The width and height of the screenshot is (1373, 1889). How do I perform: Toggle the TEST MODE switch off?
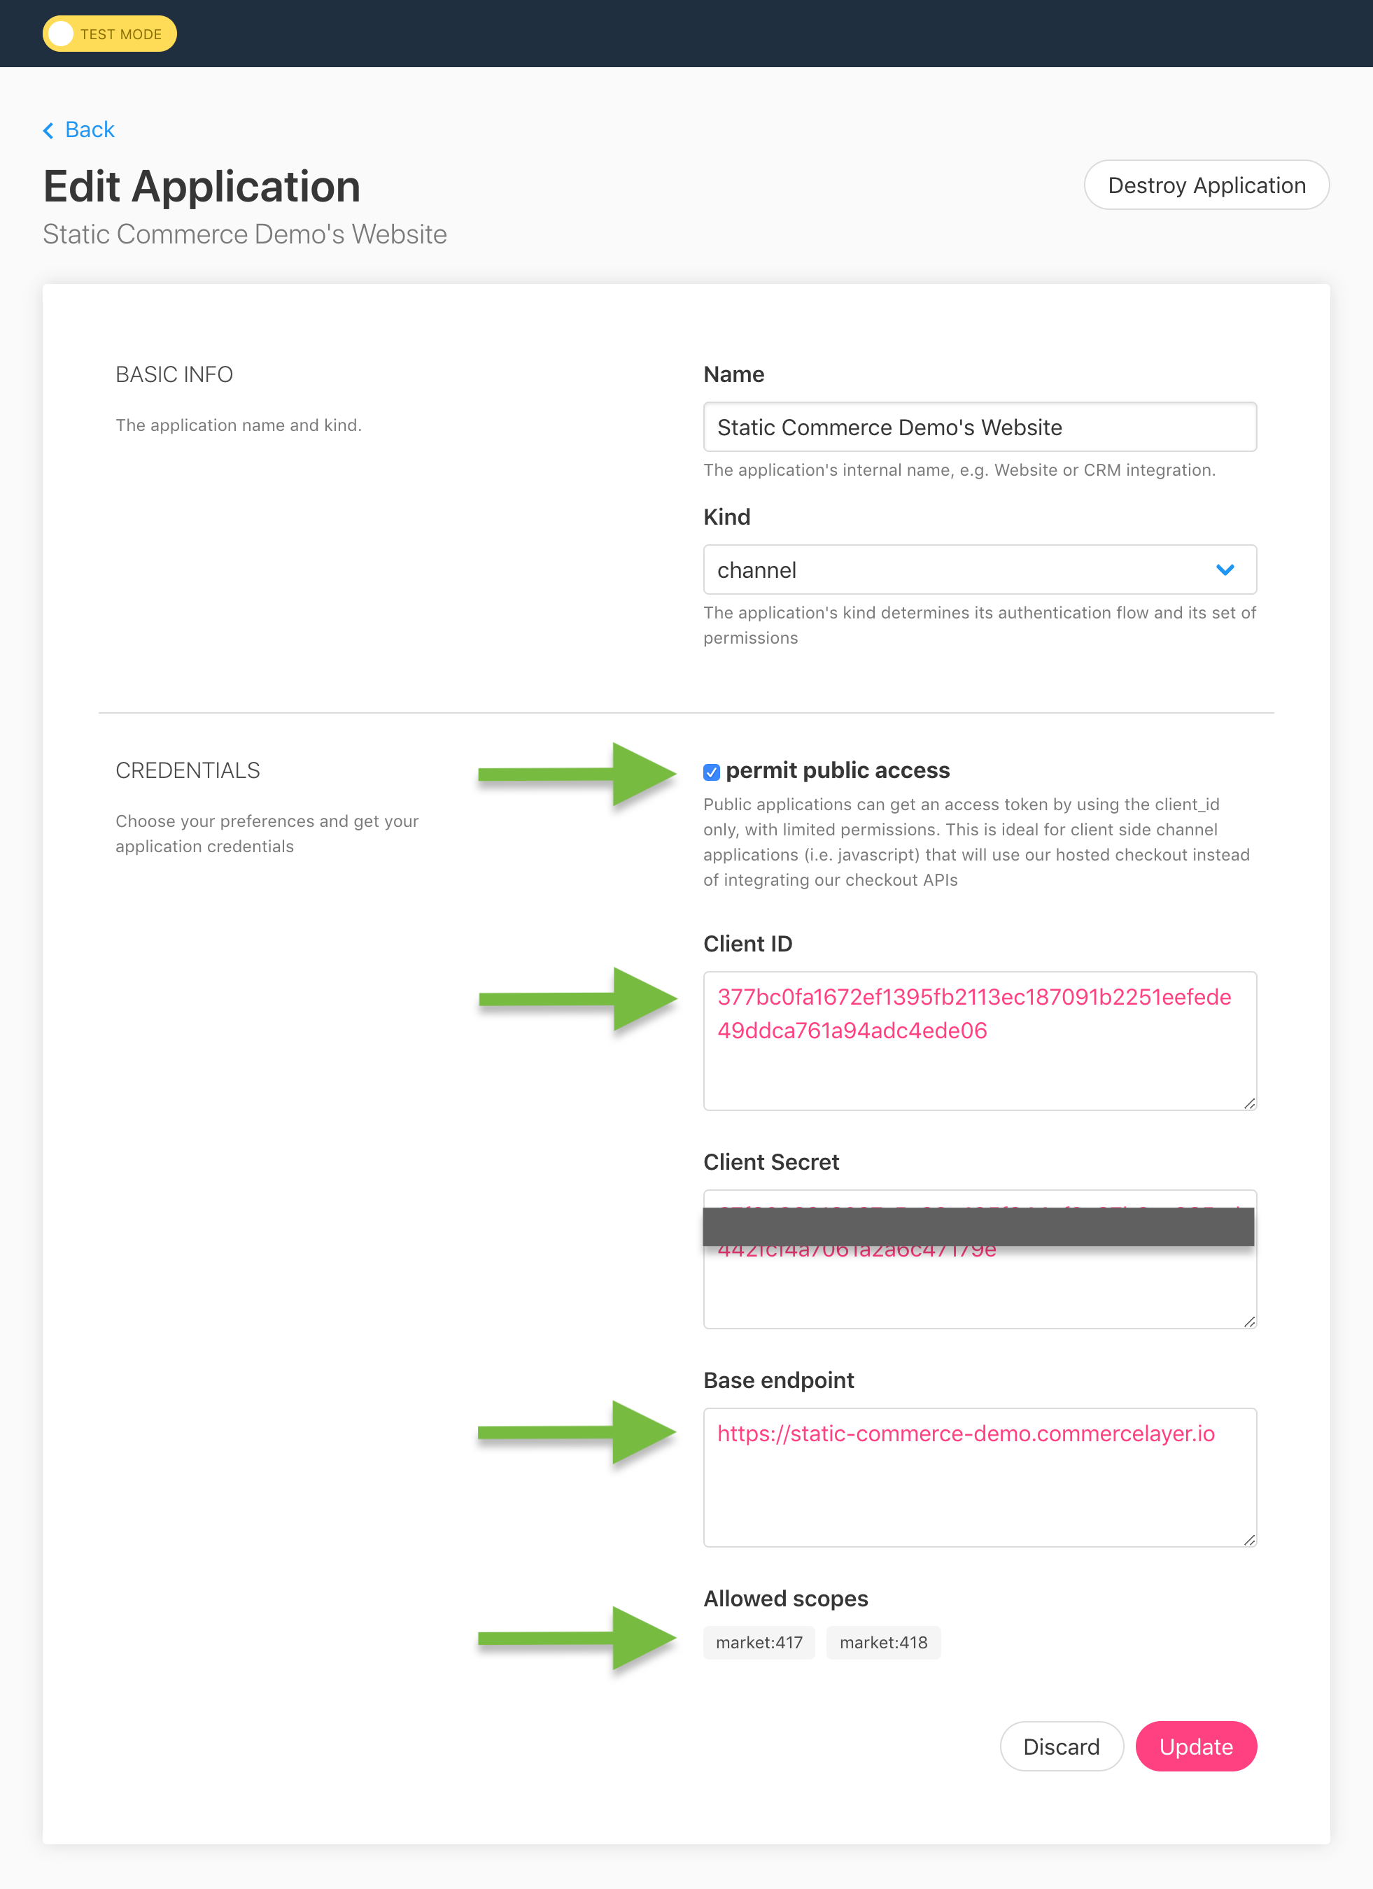pyautogui.click(x=110, y=32)
